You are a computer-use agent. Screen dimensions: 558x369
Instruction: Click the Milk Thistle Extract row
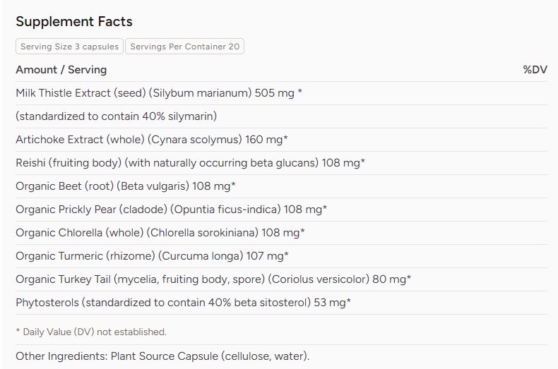(281, 93)
